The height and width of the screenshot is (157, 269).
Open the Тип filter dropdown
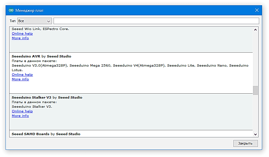(x=35, y=21)
